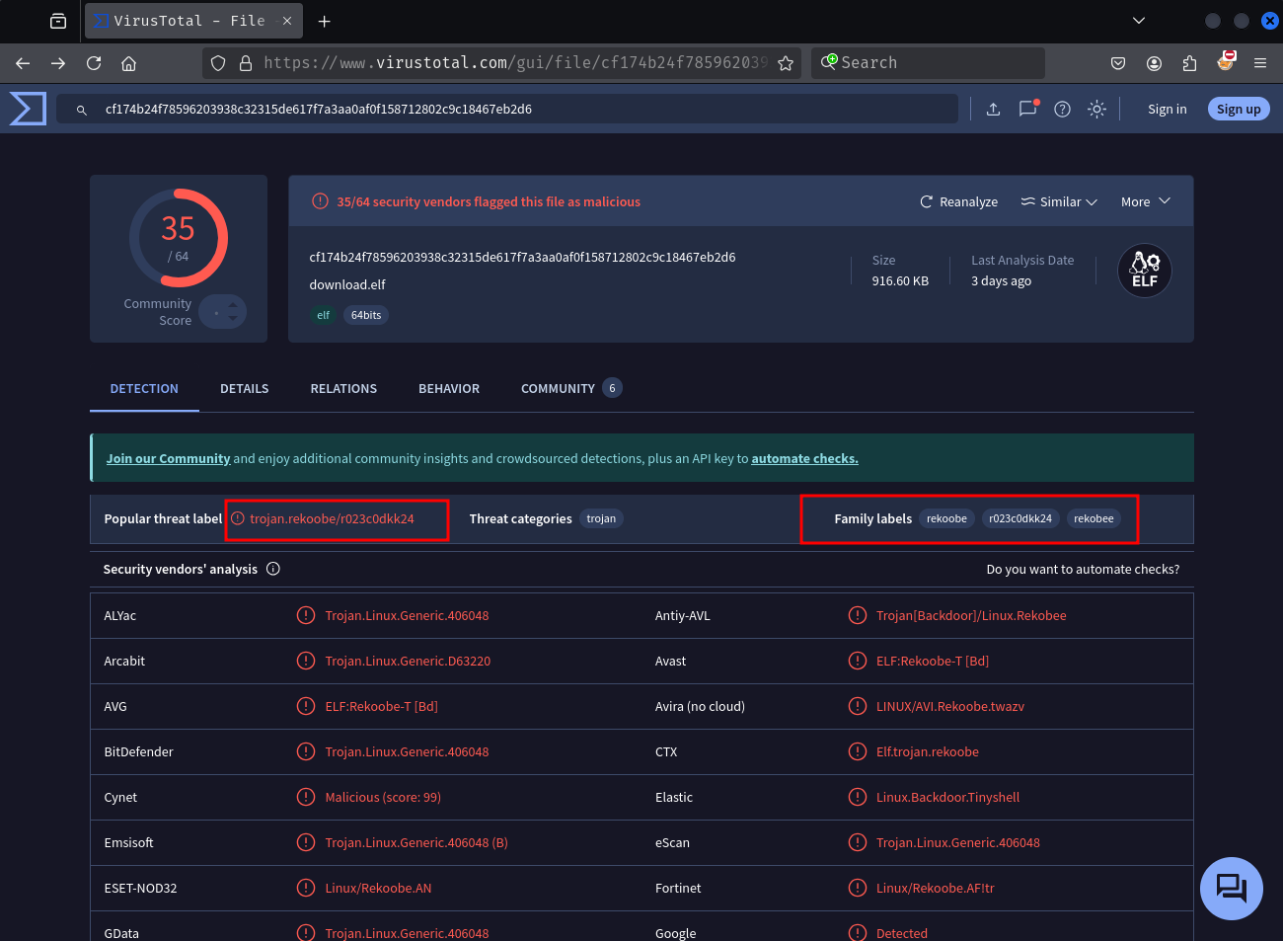Open the browser tab list chevron
This screenshot has width=1283, height=941.
[x=1138, y=21]
